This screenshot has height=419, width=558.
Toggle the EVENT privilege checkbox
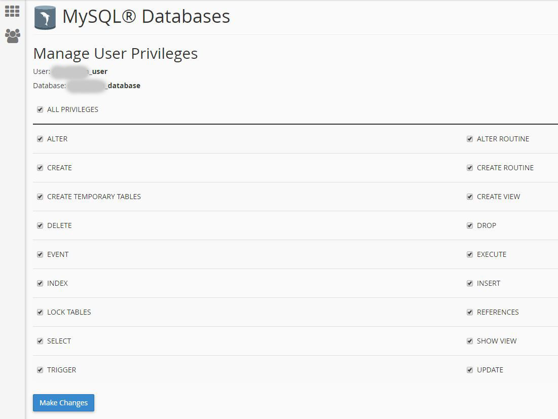click(40, 254)
